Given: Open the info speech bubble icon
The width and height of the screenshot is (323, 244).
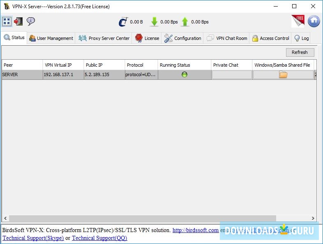Looking at the screenshot, I should (31, 21).
